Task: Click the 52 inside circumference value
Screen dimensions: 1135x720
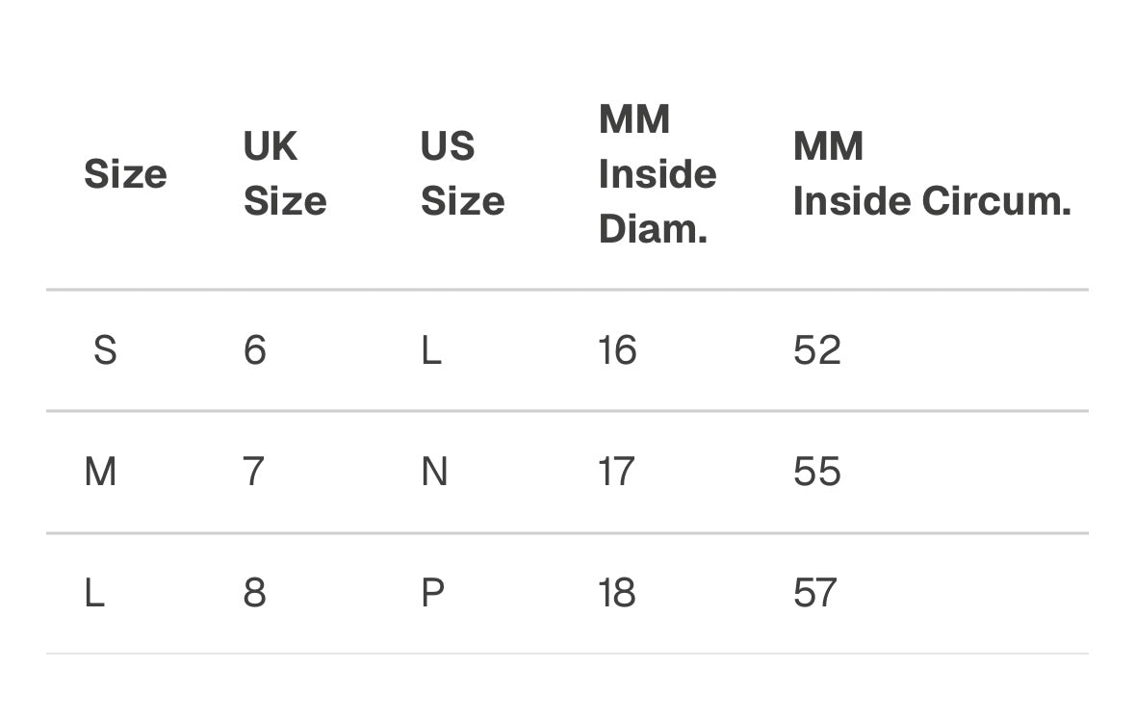Action: coord(817,350)
